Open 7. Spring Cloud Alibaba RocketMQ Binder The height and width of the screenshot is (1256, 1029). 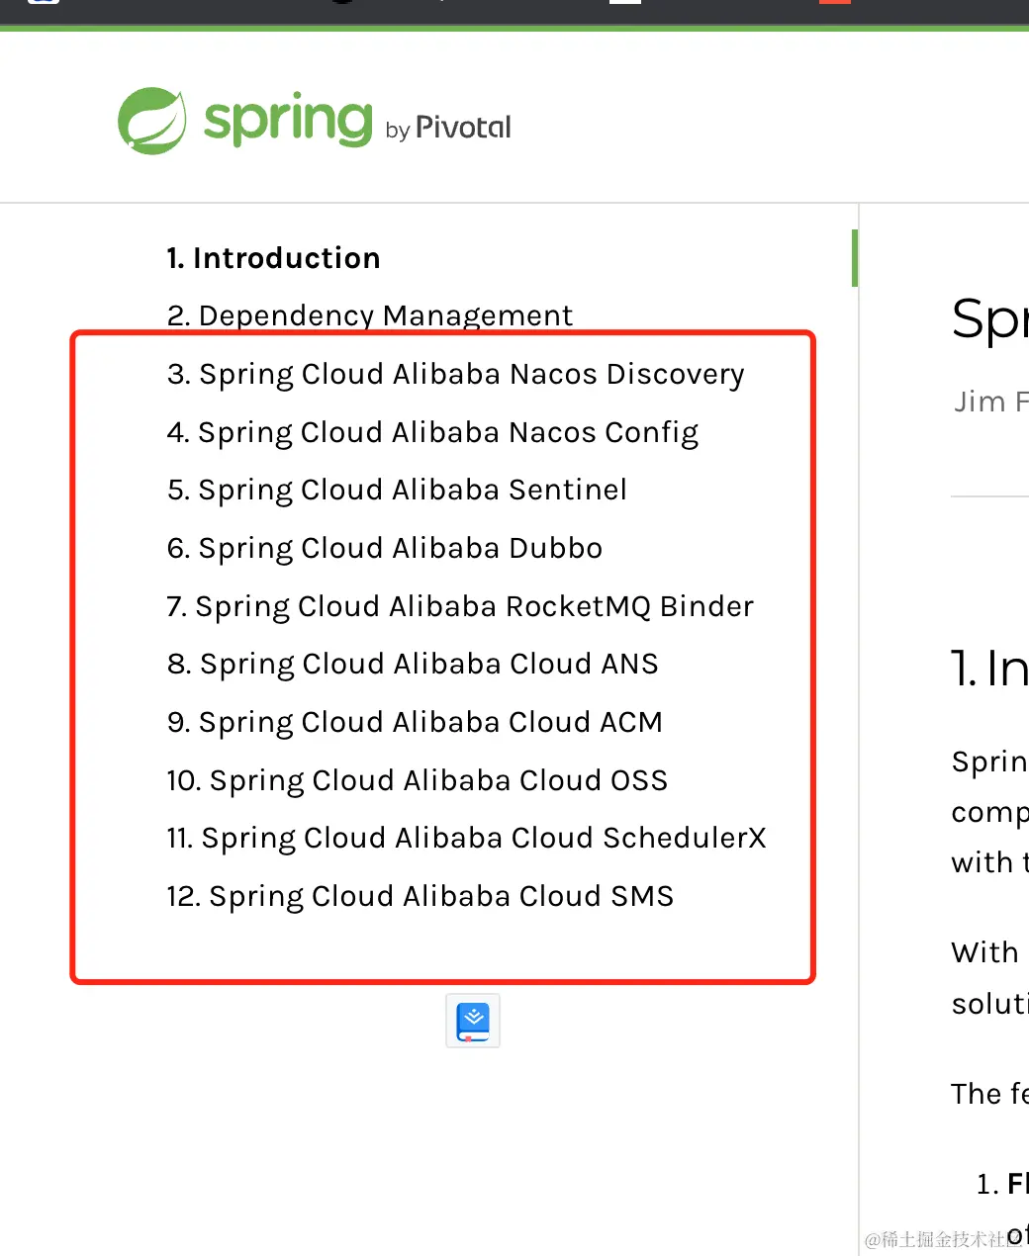(460, 606)
